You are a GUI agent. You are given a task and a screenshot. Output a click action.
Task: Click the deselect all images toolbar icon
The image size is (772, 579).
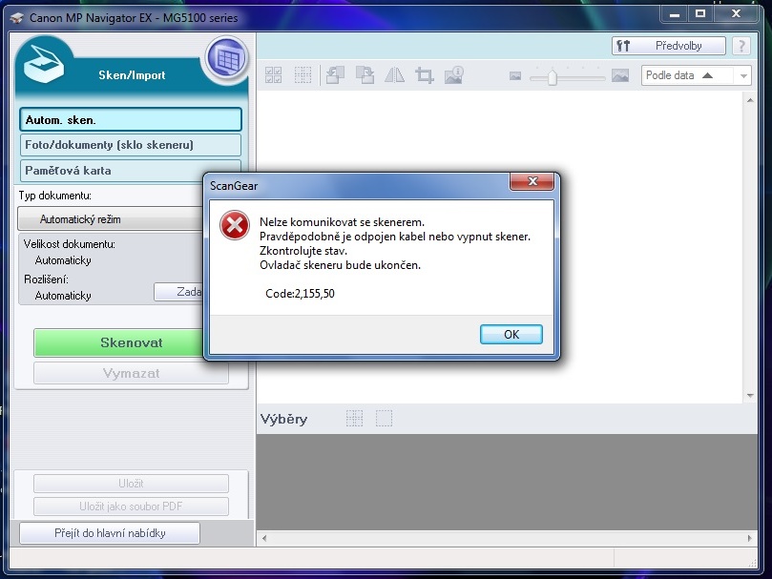click(x=303, y=75)
